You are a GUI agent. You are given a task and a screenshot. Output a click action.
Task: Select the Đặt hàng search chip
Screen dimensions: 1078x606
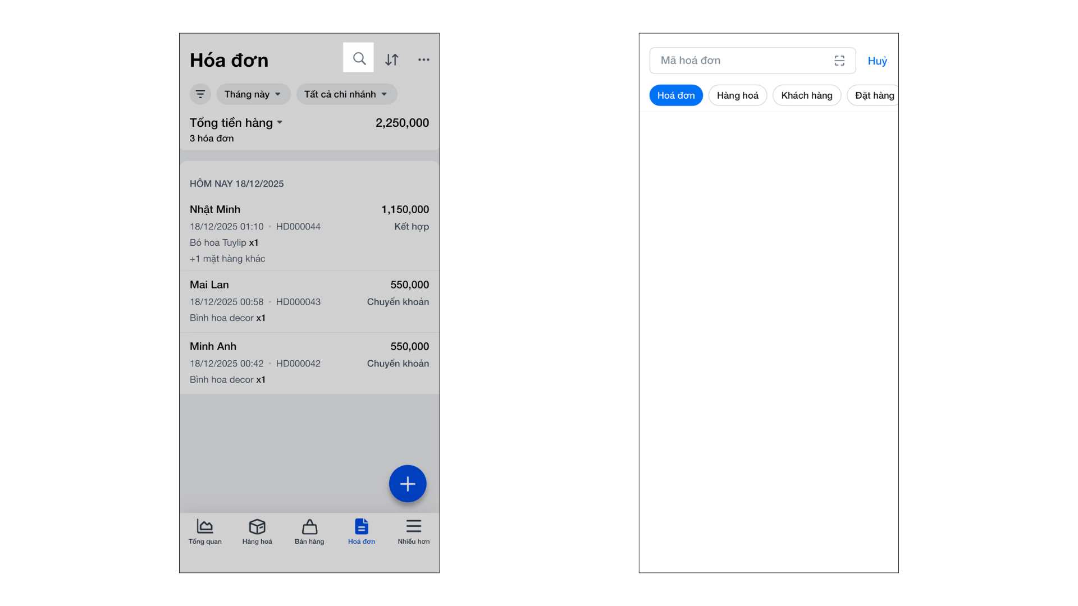point(873,95)
